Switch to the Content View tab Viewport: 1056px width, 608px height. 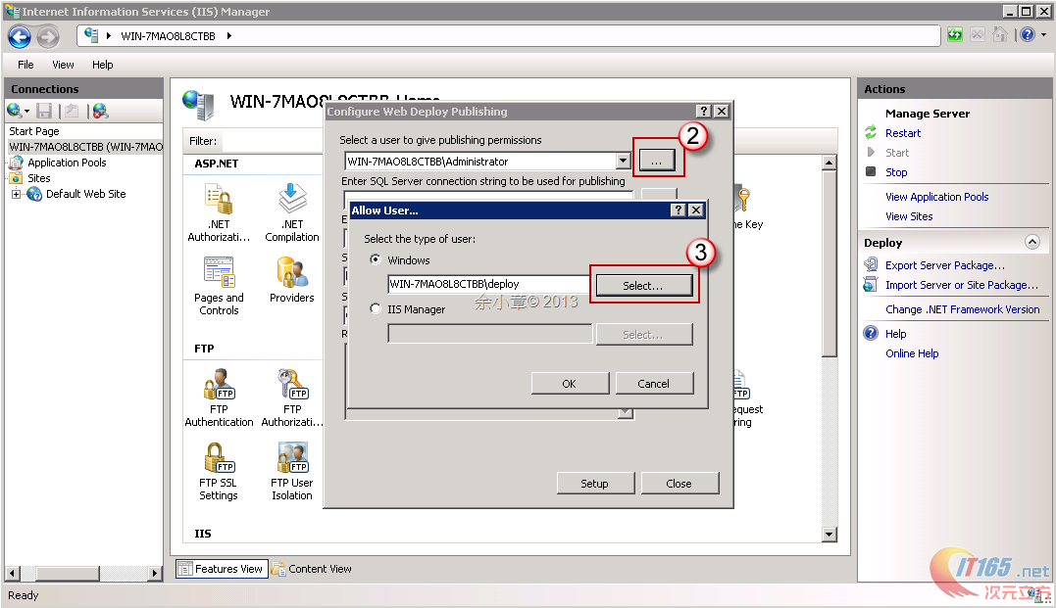(312, 569)
